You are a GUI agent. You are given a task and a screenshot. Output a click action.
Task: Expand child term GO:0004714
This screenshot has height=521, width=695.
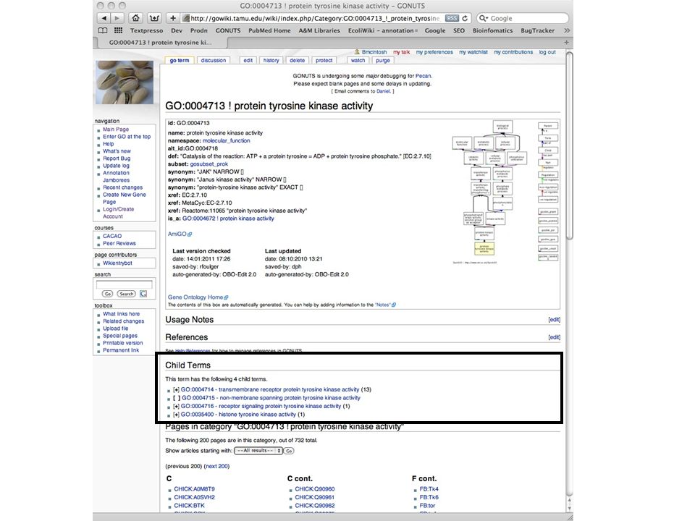[x=176, y=389]
